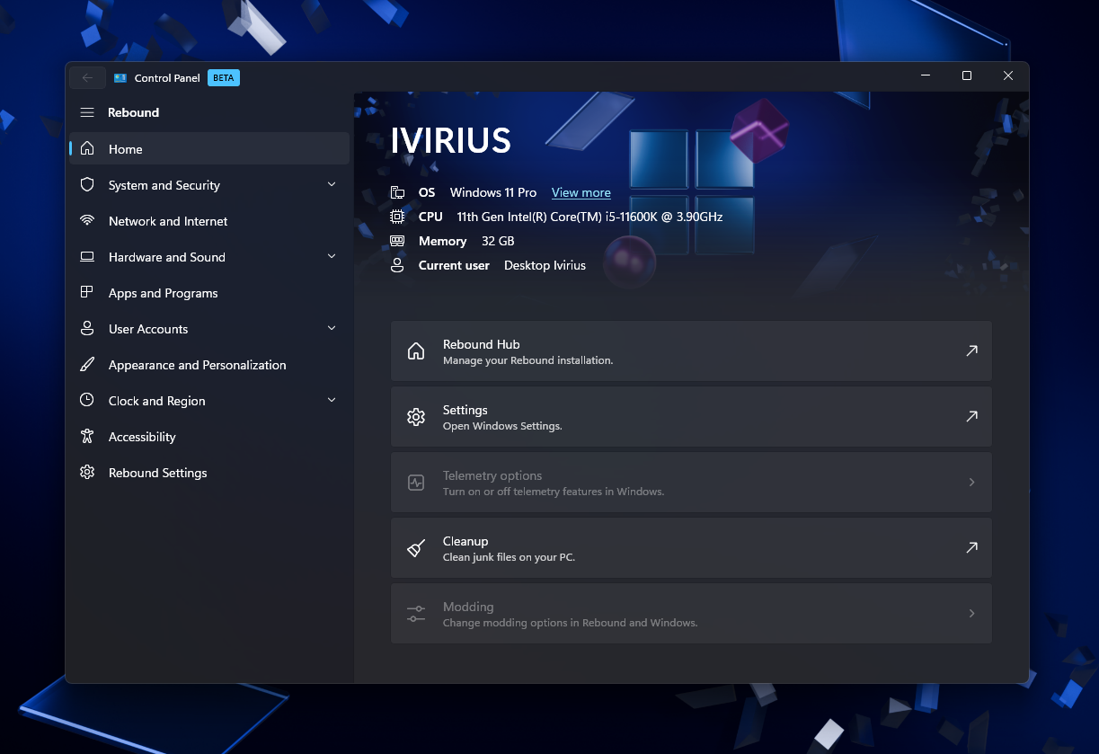Click the Windows 11 Pro text
Screen dimensions: 1099x754
coord(493,192)
